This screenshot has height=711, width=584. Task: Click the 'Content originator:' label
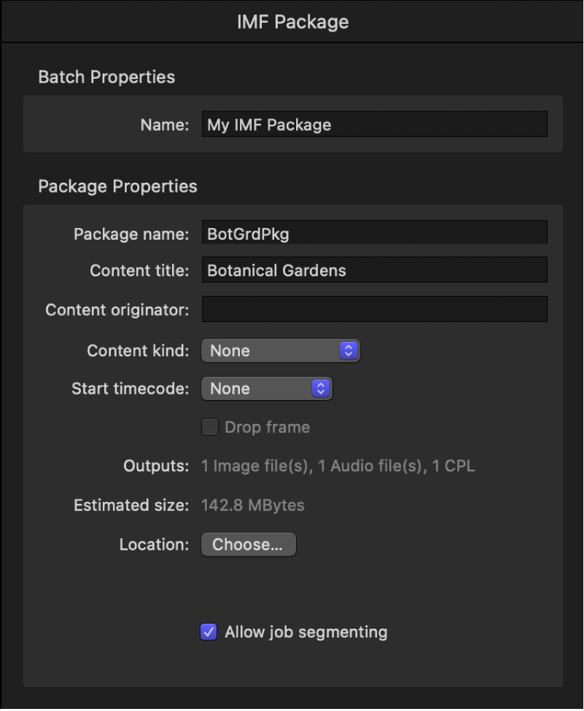[117, 310]
